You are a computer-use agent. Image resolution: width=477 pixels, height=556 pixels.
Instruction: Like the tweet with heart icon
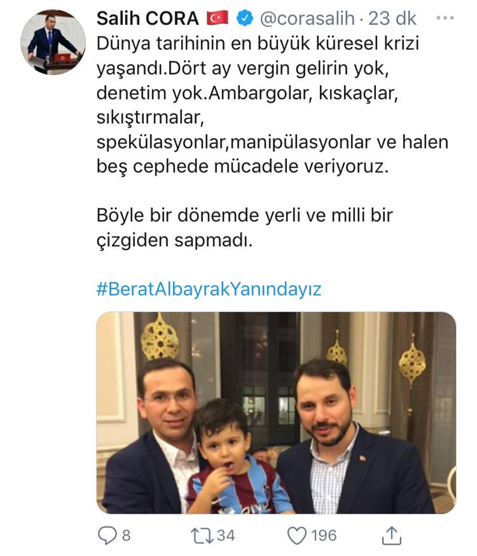point(297,536)
